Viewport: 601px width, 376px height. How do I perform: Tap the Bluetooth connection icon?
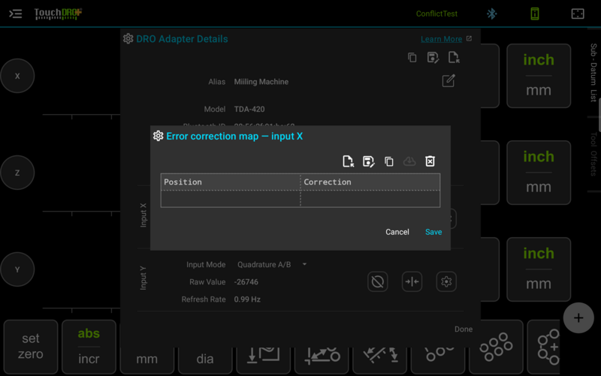[492, 14]
